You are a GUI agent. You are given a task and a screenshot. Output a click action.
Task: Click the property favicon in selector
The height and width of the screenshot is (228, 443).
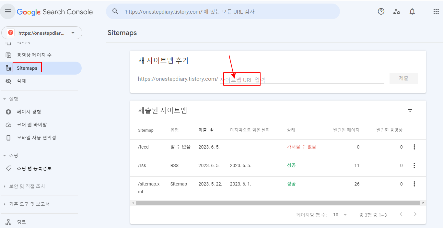click(x=11, y=33)
